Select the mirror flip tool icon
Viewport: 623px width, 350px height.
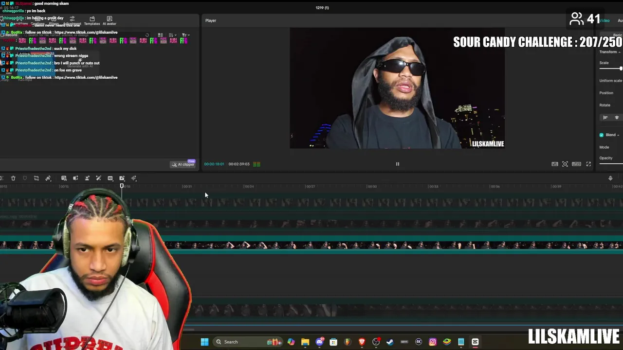pos(48,178)
